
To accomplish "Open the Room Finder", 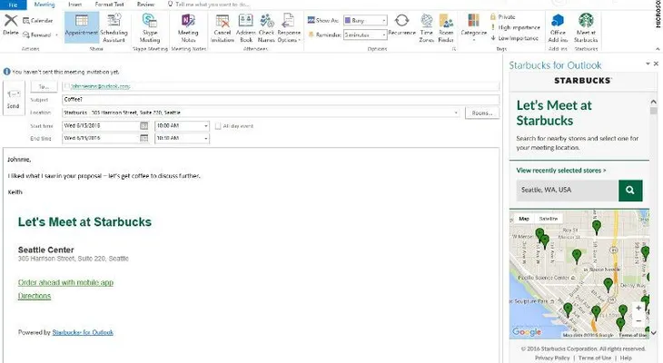I will coord(446,27).
